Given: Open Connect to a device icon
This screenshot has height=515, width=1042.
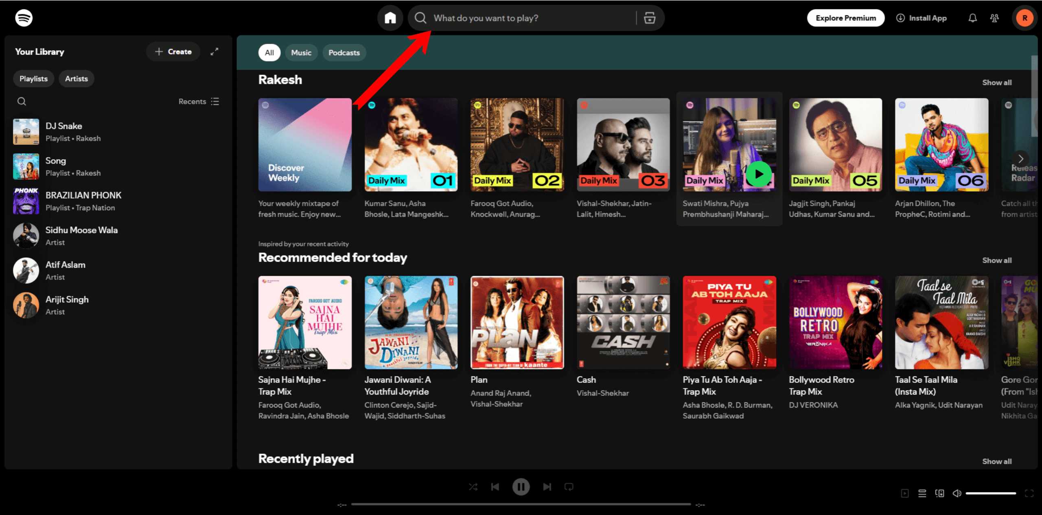Looking at the screenshot, I should [939, 493].
